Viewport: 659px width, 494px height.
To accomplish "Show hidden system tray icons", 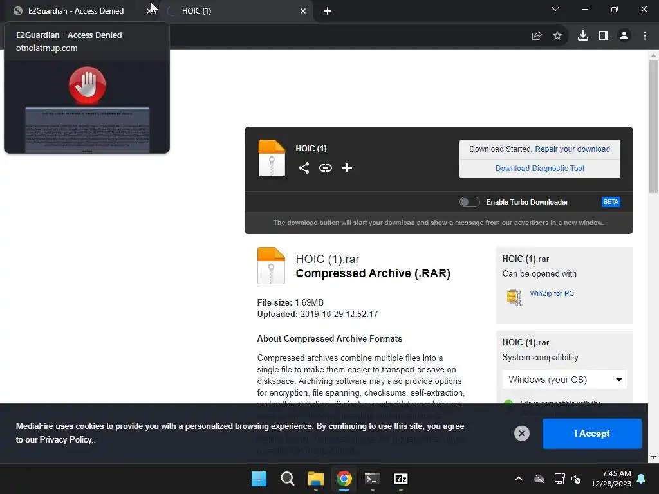I will tap(519, 479).
